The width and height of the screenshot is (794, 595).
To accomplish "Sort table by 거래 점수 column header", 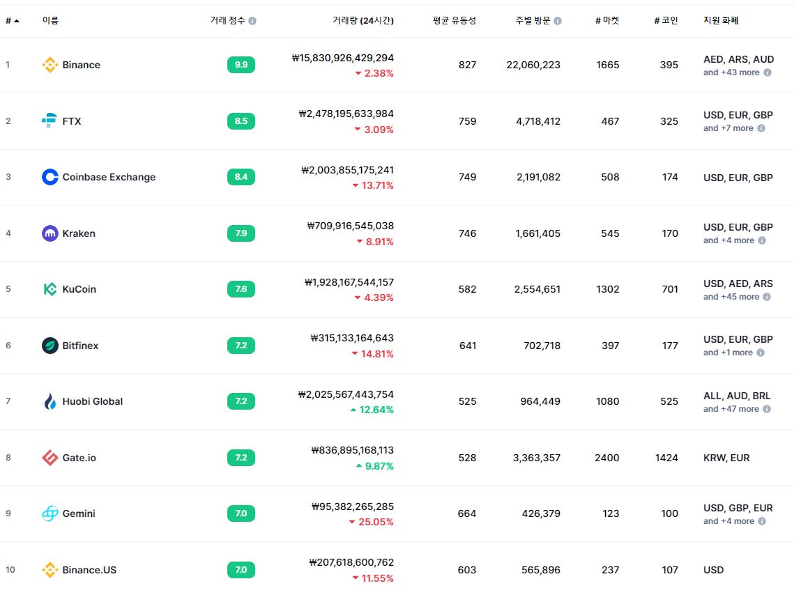I will pyautogui.click(x=227, y=20).
